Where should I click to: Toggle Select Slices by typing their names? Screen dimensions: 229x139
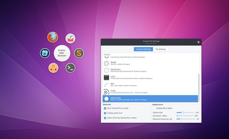click(105, 118)
